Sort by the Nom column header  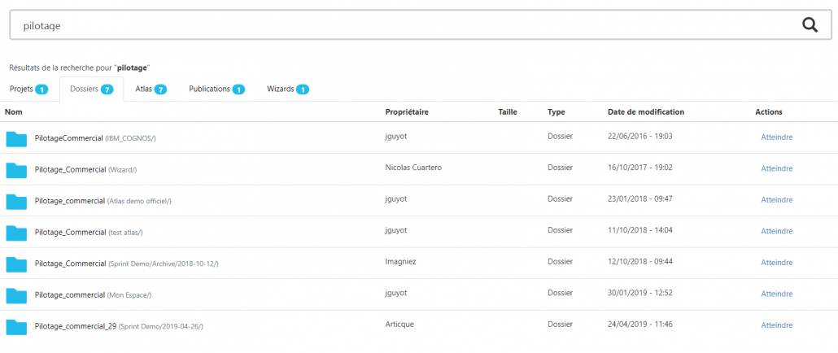(x=13, y=112)
